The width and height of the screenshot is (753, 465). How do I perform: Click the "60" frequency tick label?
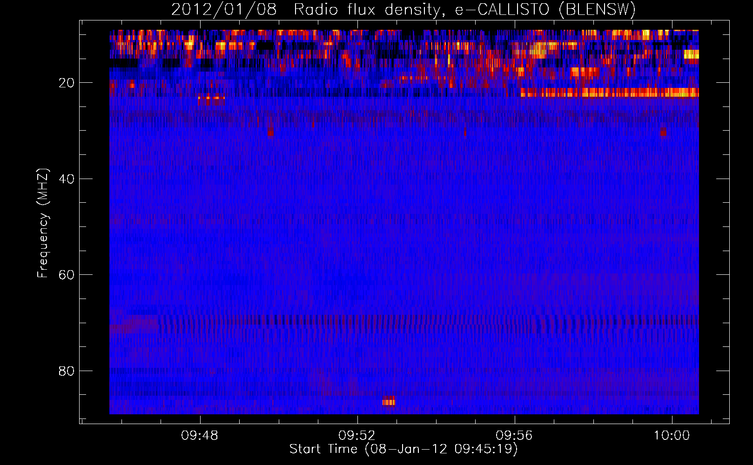click(x=67, y=275)
